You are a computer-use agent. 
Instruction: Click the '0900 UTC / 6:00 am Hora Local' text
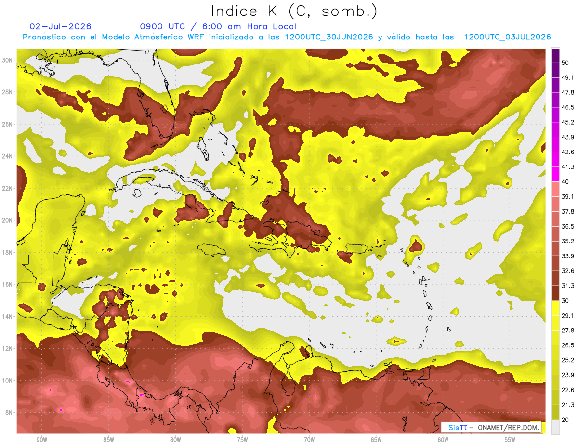218,26
